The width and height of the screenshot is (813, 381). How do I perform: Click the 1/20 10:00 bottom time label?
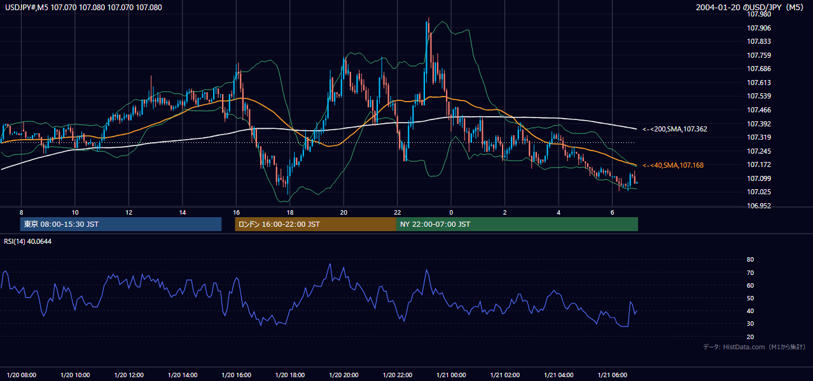tap(75, 375)
